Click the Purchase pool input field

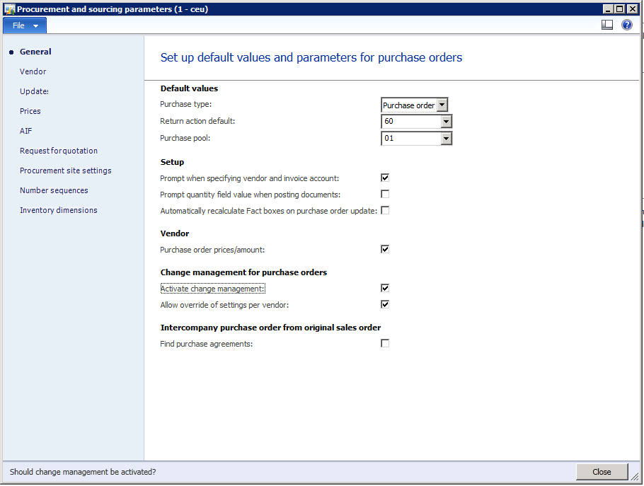pos(410,139)
